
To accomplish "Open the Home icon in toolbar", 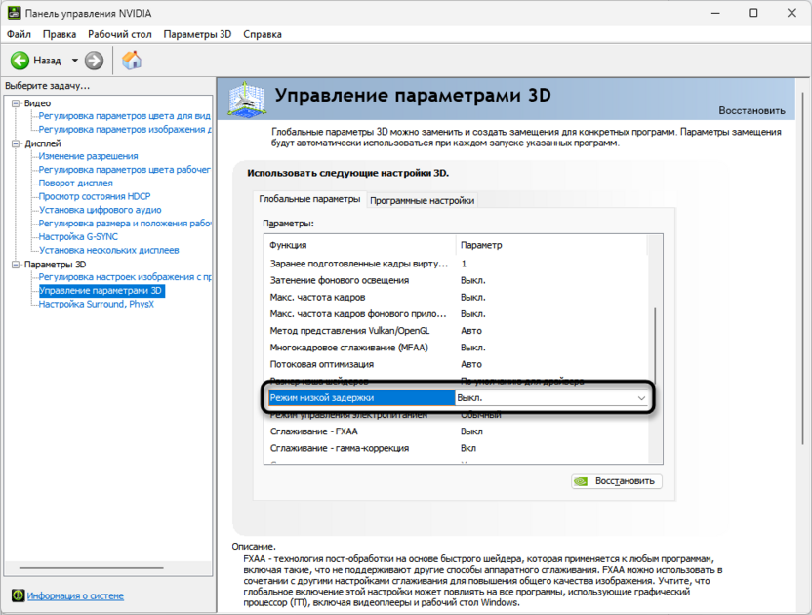I will pyautogui.click(x=132, y=61).
